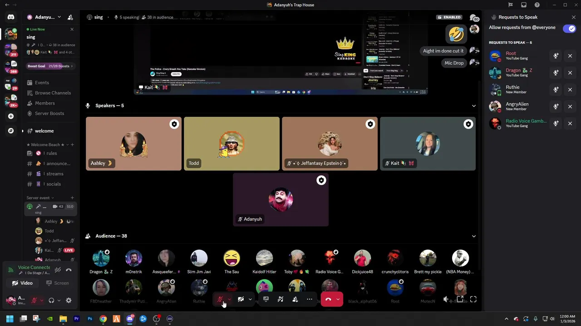Open the Windows Start menu
The height and width of the screenshot is (326, 581).
(10, 319)
